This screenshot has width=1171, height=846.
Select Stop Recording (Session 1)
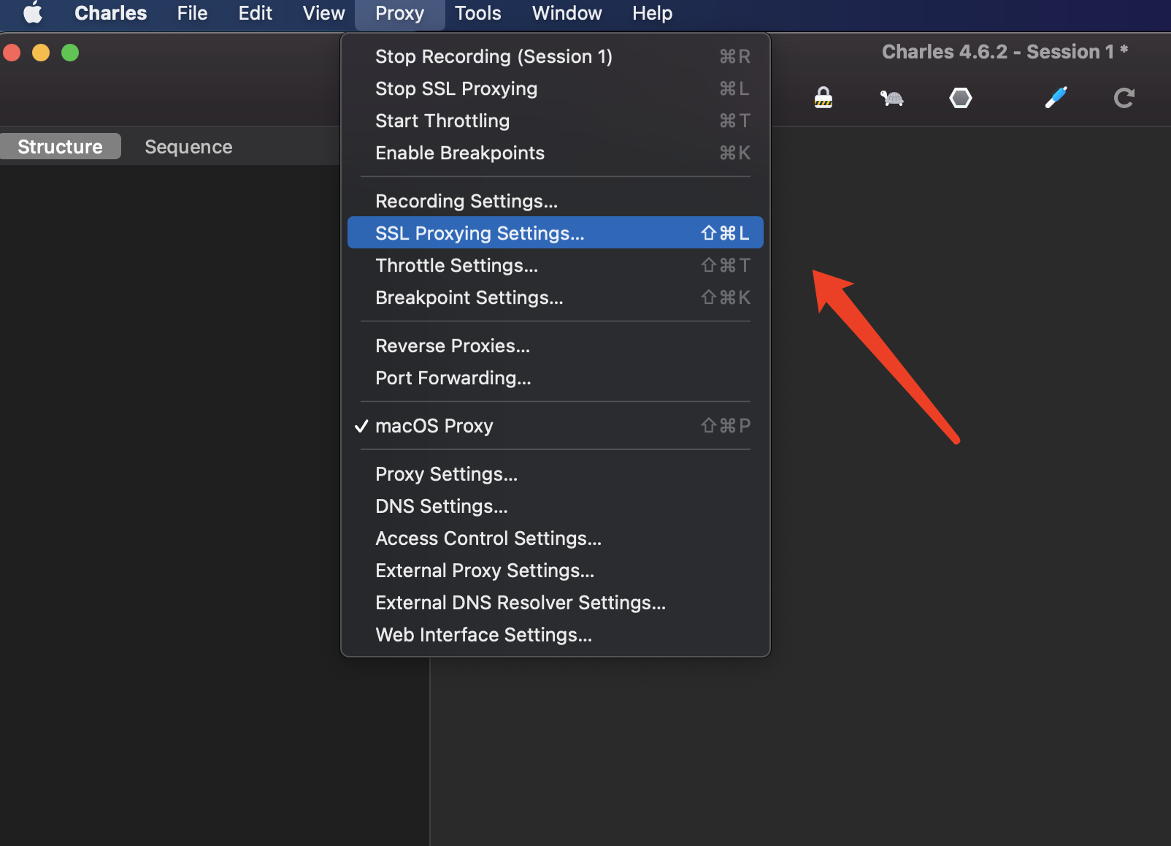[x=556, y=56]
